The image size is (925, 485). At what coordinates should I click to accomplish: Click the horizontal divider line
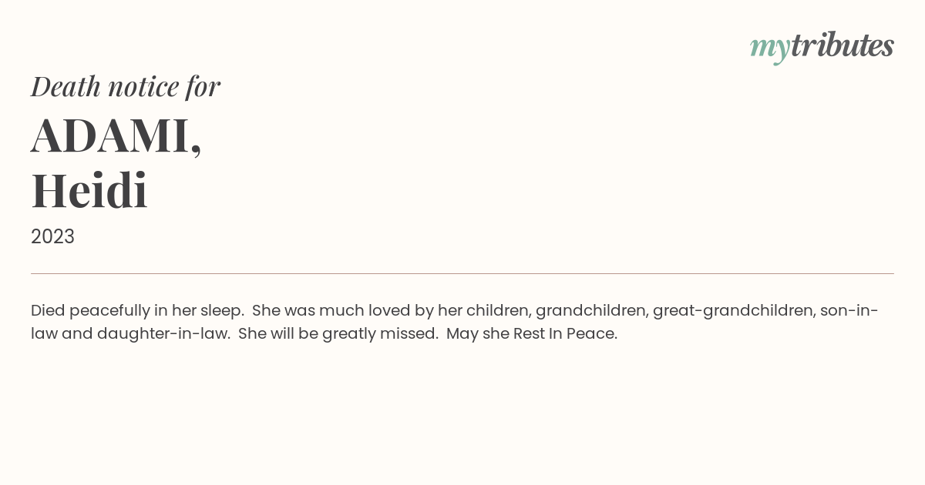pos(462,273)
